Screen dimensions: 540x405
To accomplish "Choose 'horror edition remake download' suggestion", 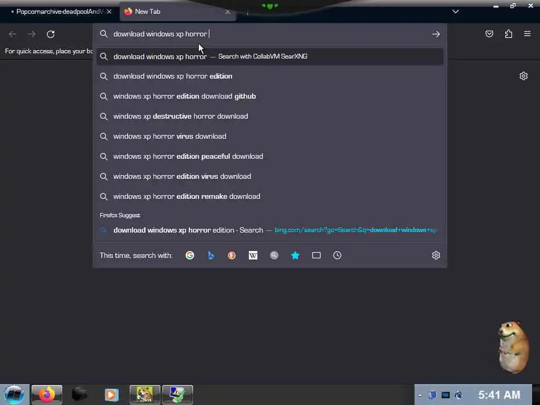I will [x=270, y=196].
